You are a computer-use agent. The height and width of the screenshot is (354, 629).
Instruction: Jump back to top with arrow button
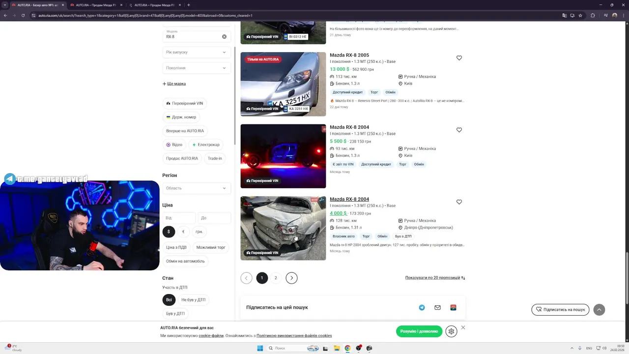599,310
